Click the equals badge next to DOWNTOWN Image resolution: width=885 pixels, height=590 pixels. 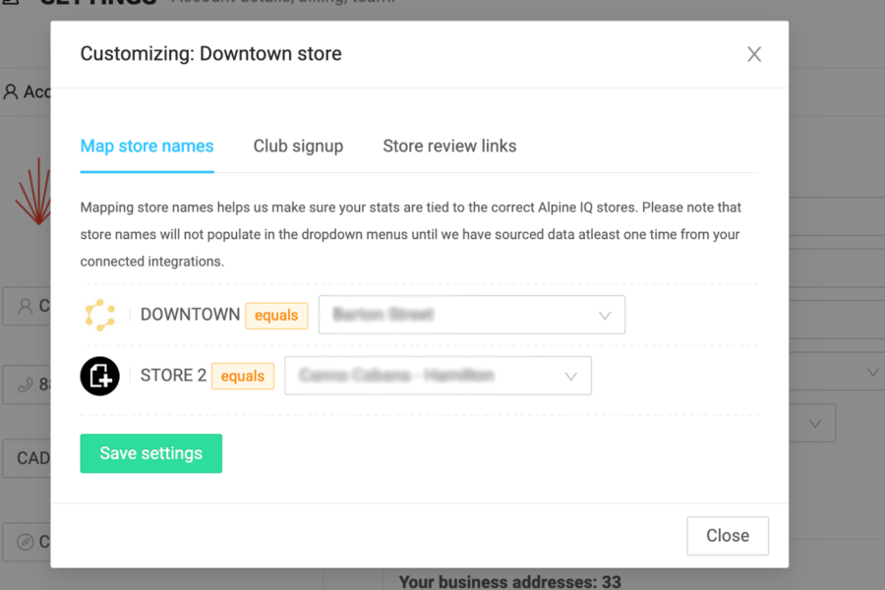276,315
